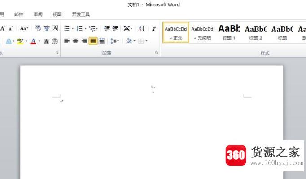Toggle the highlighted Justify alignment button
The height and width of the screenshot is (179, 306).
tap(93, 41)
